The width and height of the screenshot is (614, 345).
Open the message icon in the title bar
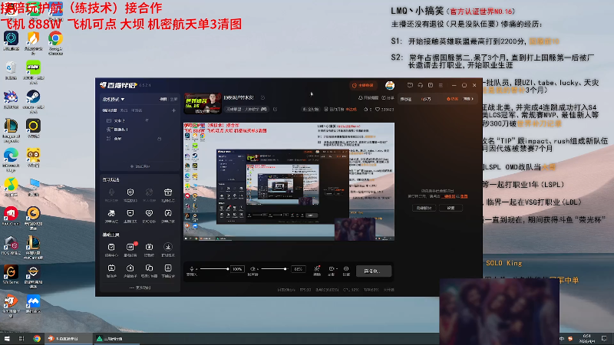pyautogui.click(x=410, y=85)
